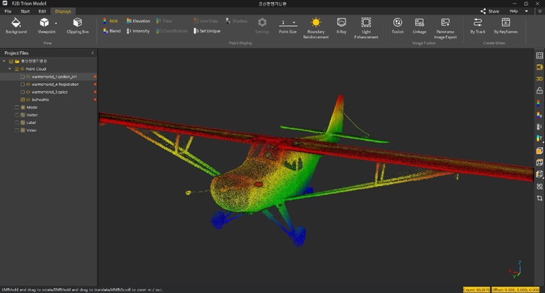Uncheck the buhwalho point cloud checkbox
The height and width of the screenshot is (293, 545).
22,99
